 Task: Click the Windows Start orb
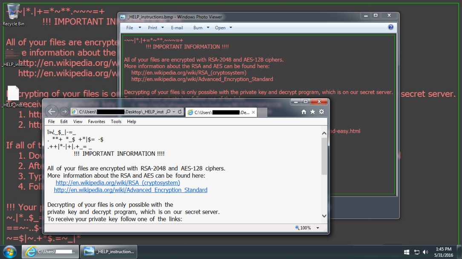(x=9, y=251)
